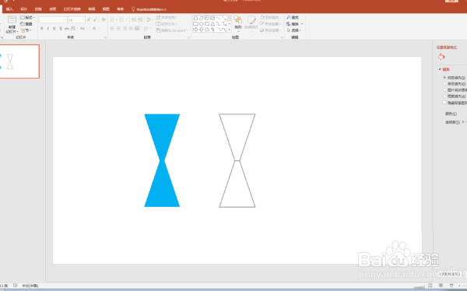Screen dimensions: 467x291
Task: Open the Layout (版式) dropdown
Action: coord(27,18)
